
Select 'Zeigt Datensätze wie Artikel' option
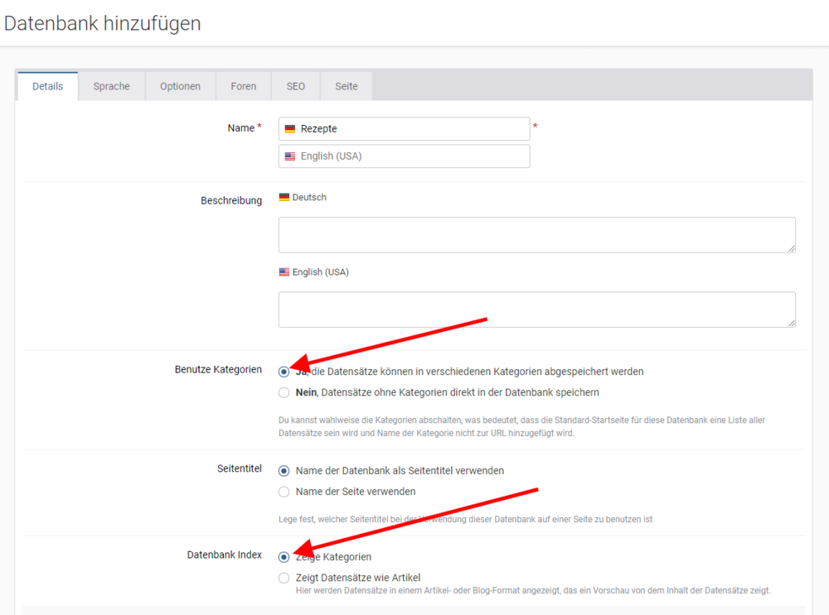[x=284, y=578]
